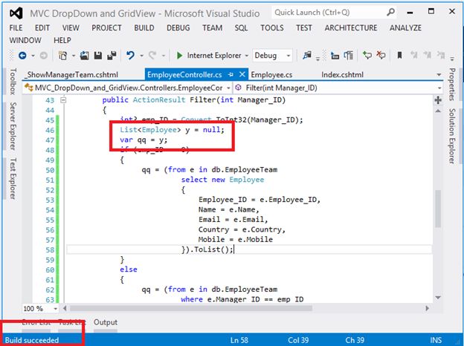Screen dimensions: 464x346
Task: Click the vertical scrollbar down arrow
Action: pyautogui.click(x=438, y=298)
